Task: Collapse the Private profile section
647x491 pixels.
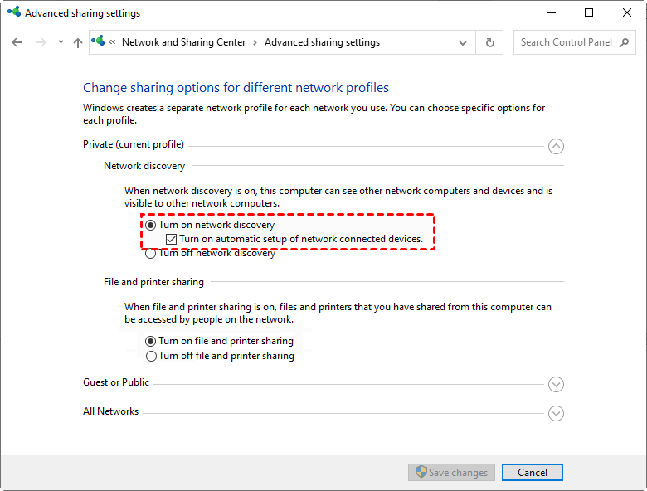Action: pos(556,146)
